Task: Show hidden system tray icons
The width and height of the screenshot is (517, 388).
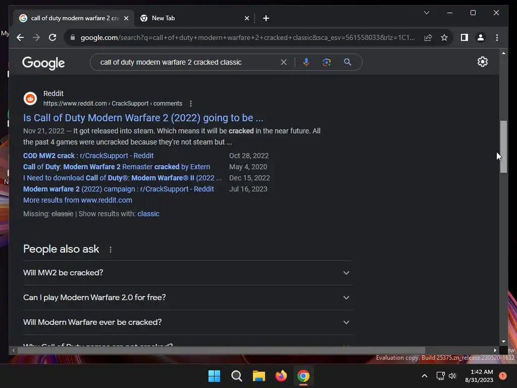Action: (x=424, y=376)
